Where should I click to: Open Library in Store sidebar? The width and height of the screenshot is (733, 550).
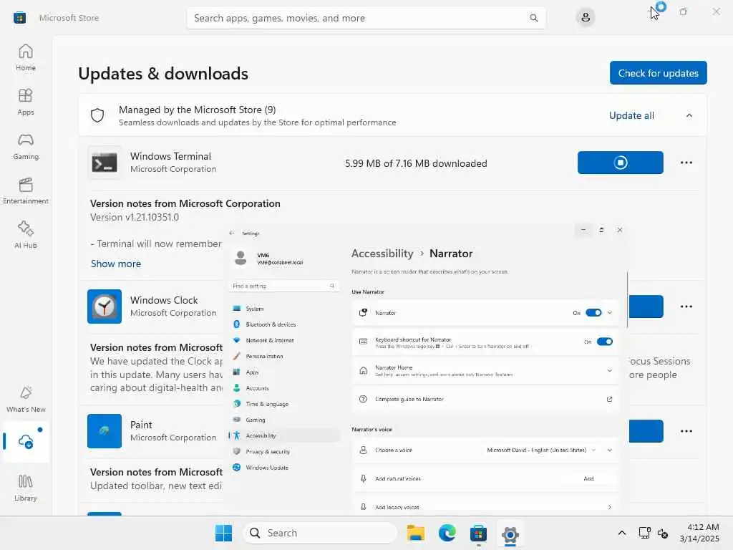tap(26, 488)
